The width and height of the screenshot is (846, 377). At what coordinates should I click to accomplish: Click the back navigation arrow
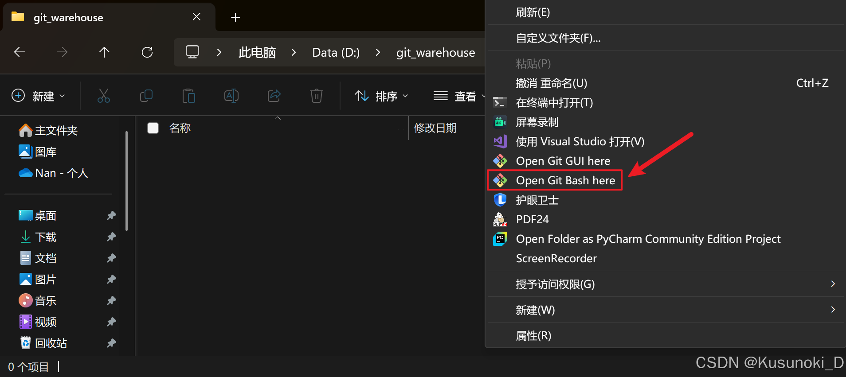coord(20,52)
